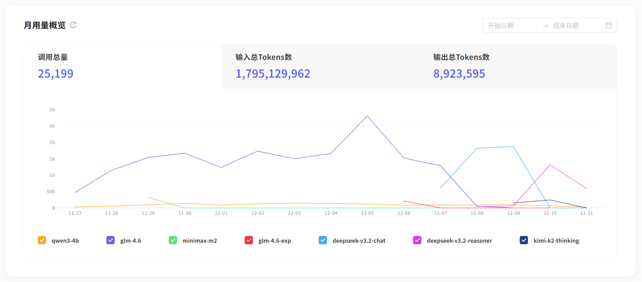Switch to the 输入总Tokens数 tab
The width and height of the screenshot is (642, 282).
[320, 66]
